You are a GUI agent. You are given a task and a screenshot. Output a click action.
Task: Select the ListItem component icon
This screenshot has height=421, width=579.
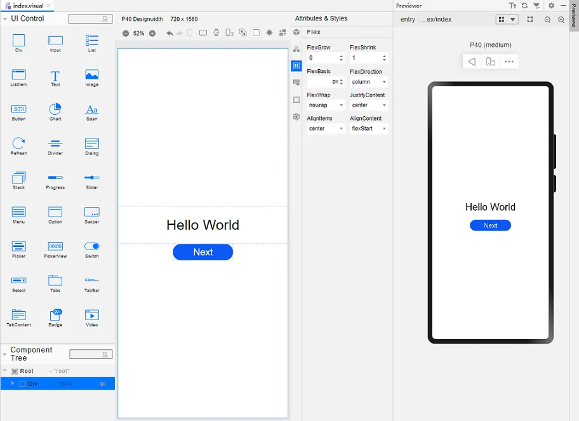point(18,74)
